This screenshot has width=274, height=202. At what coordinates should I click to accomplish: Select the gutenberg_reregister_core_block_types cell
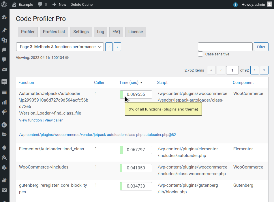pyautogui.click(x=53, y=188)
